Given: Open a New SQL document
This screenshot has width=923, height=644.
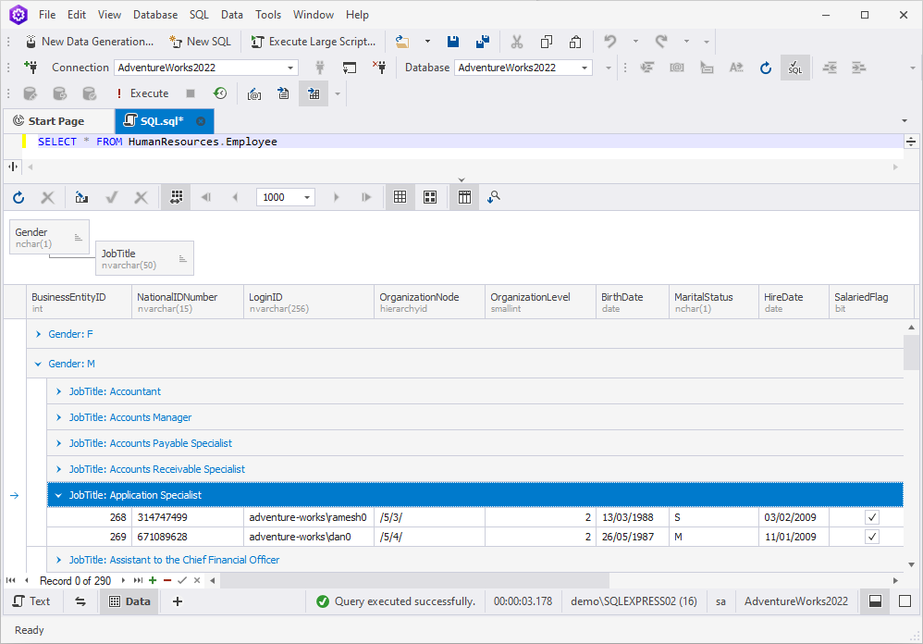Looking at the screenshot, I should click(200, 42).
